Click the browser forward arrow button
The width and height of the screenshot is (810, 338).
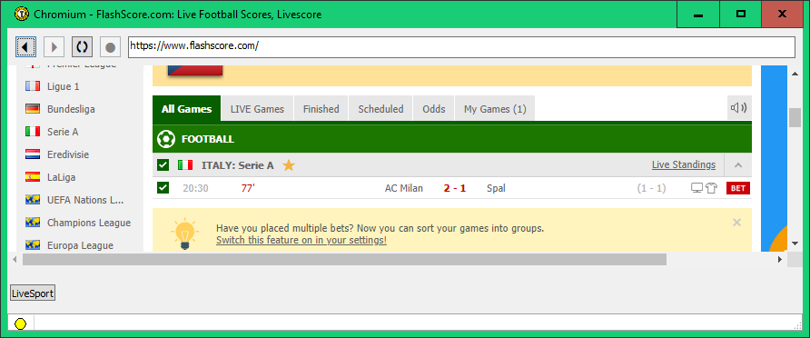click(54, 47)
